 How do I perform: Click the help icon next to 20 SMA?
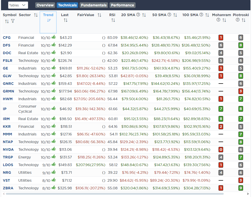[138, 15]
